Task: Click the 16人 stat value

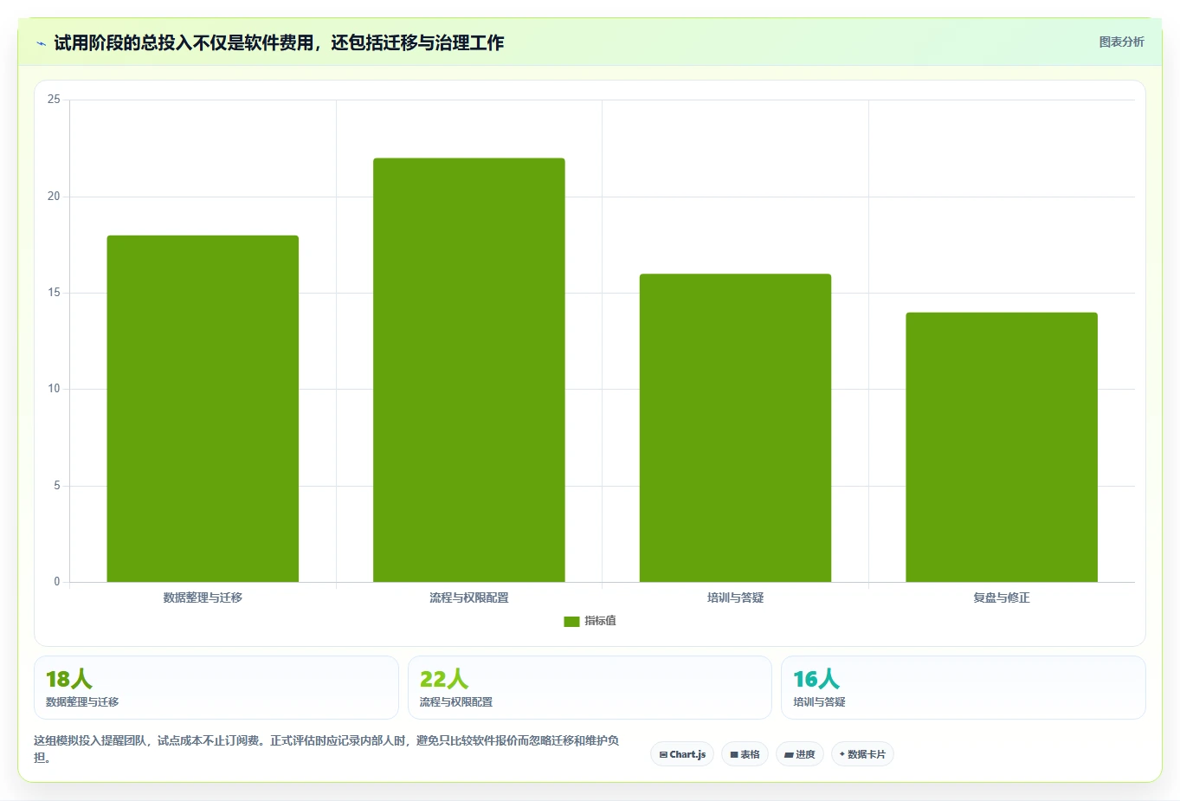Action: pyautogui.click(x=816, y=679)
